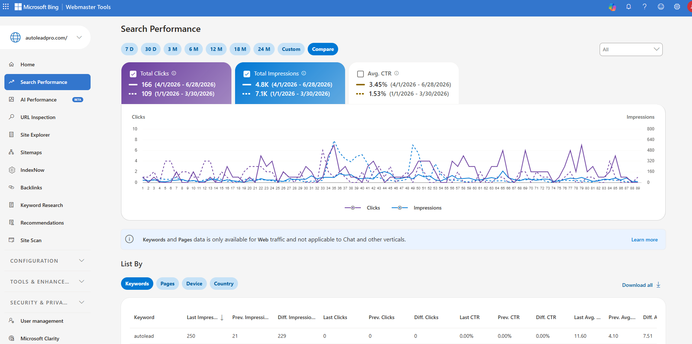Click the Microsoft Clarity icon

pyautogui.click(x=11, y=338)
